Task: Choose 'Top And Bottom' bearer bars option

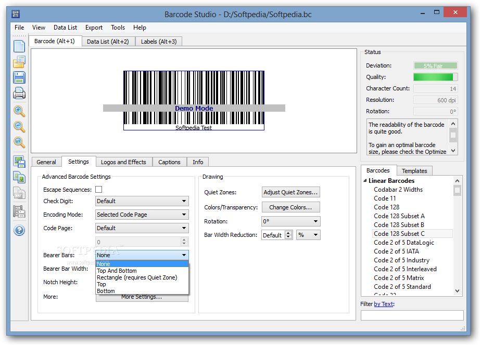Action: pyautogui.click(x=142, y=271)
